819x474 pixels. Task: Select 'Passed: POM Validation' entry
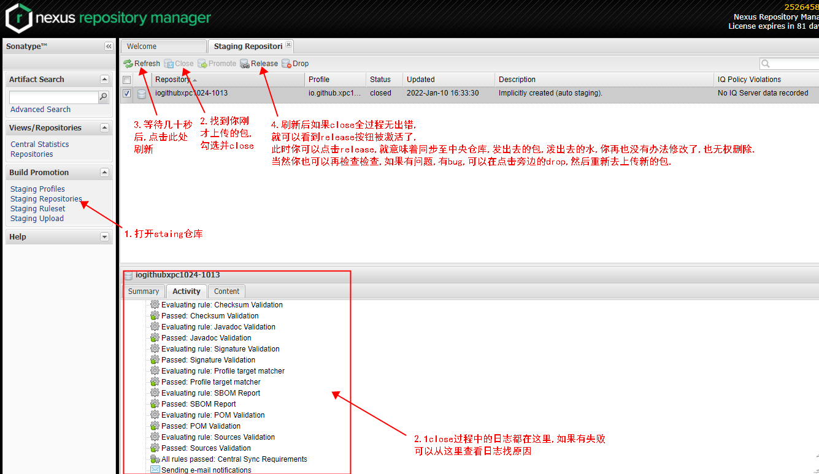coord(201,426)
